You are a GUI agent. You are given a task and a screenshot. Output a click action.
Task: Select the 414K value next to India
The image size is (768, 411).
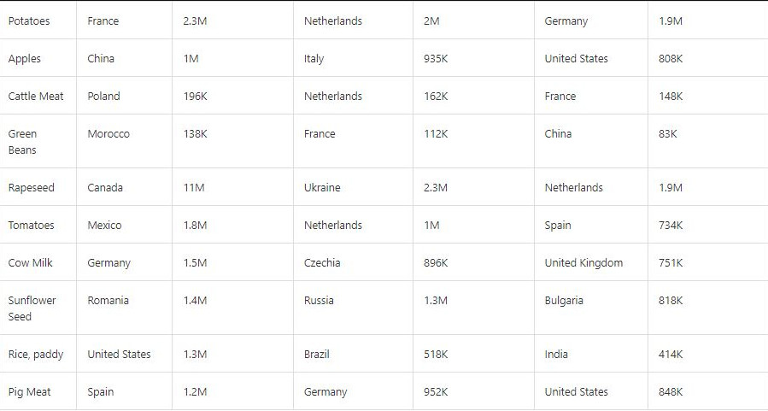[x=671, y=355]
